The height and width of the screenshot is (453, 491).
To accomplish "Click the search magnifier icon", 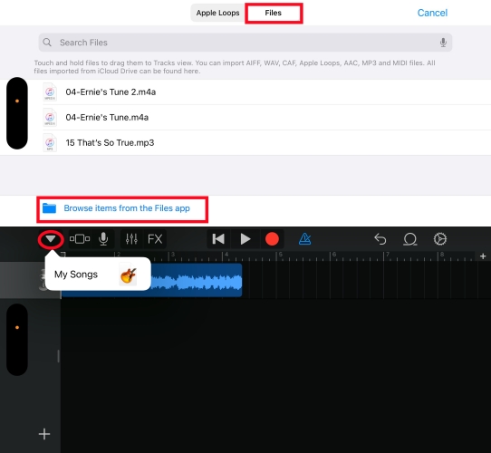I will pyautogui.click(x=47, y=43).
